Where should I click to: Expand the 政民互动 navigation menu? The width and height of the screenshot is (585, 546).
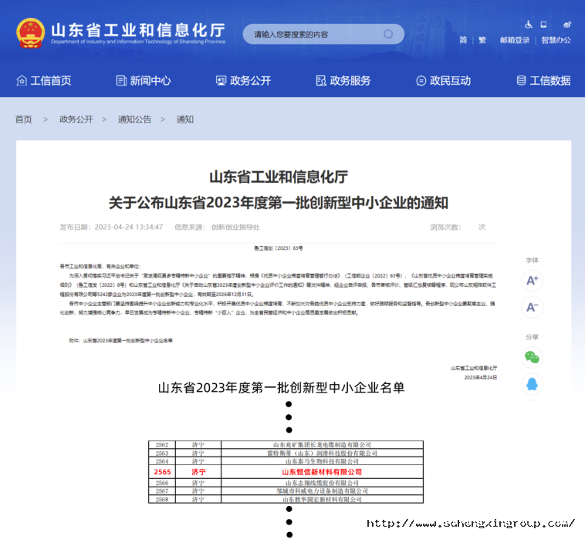[443, 80]
